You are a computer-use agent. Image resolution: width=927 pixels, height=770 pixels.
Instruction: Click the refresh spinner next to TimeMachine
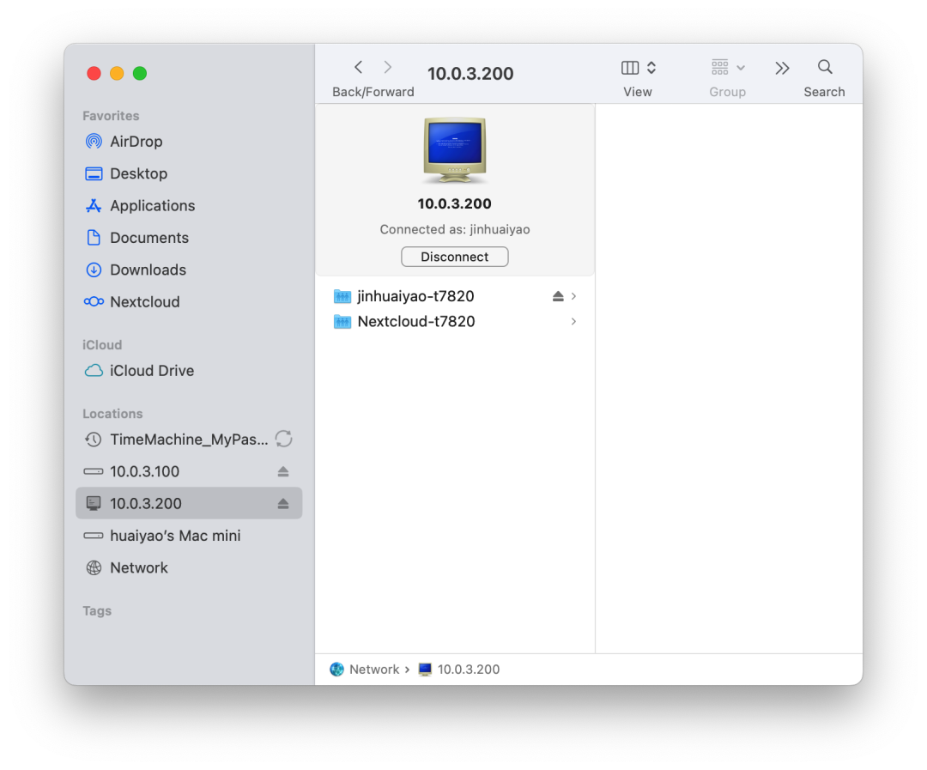click(x=284, y=439)
